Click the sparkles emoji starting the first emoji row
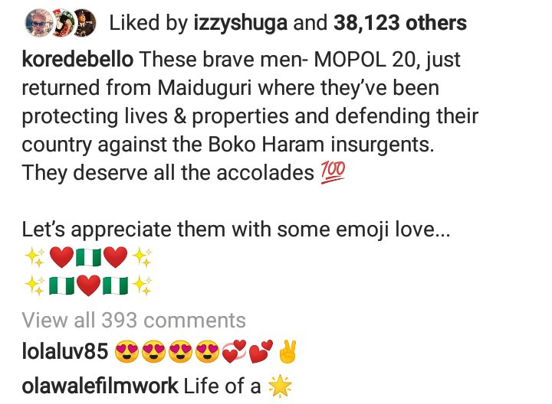This screenshot has height=404, width=552. 34,258
